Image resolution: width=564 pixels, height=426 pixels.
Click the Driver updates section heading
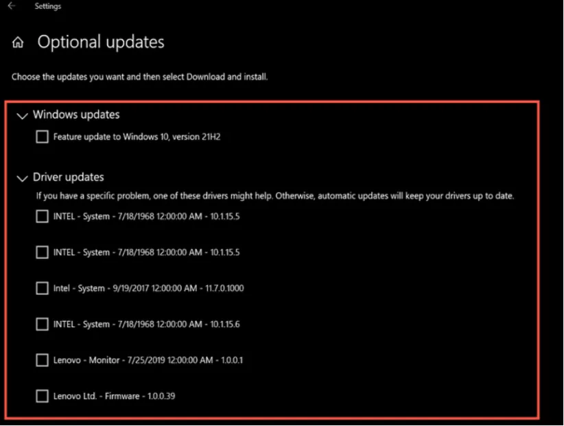[x=69, y=177]
